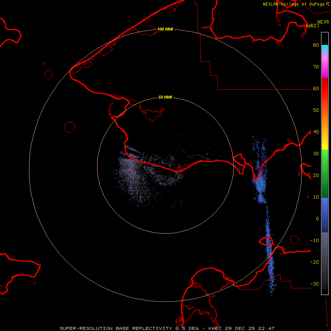
Task: Click the NEXR label above the color scale
Action: coord(323,22)
